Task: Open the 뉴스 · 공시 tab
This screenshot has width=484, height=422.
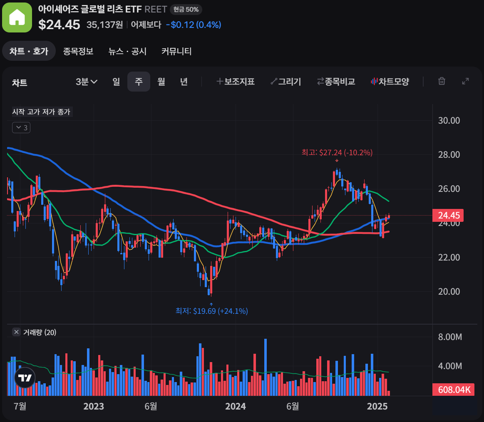Action: [x=127, y=51]
